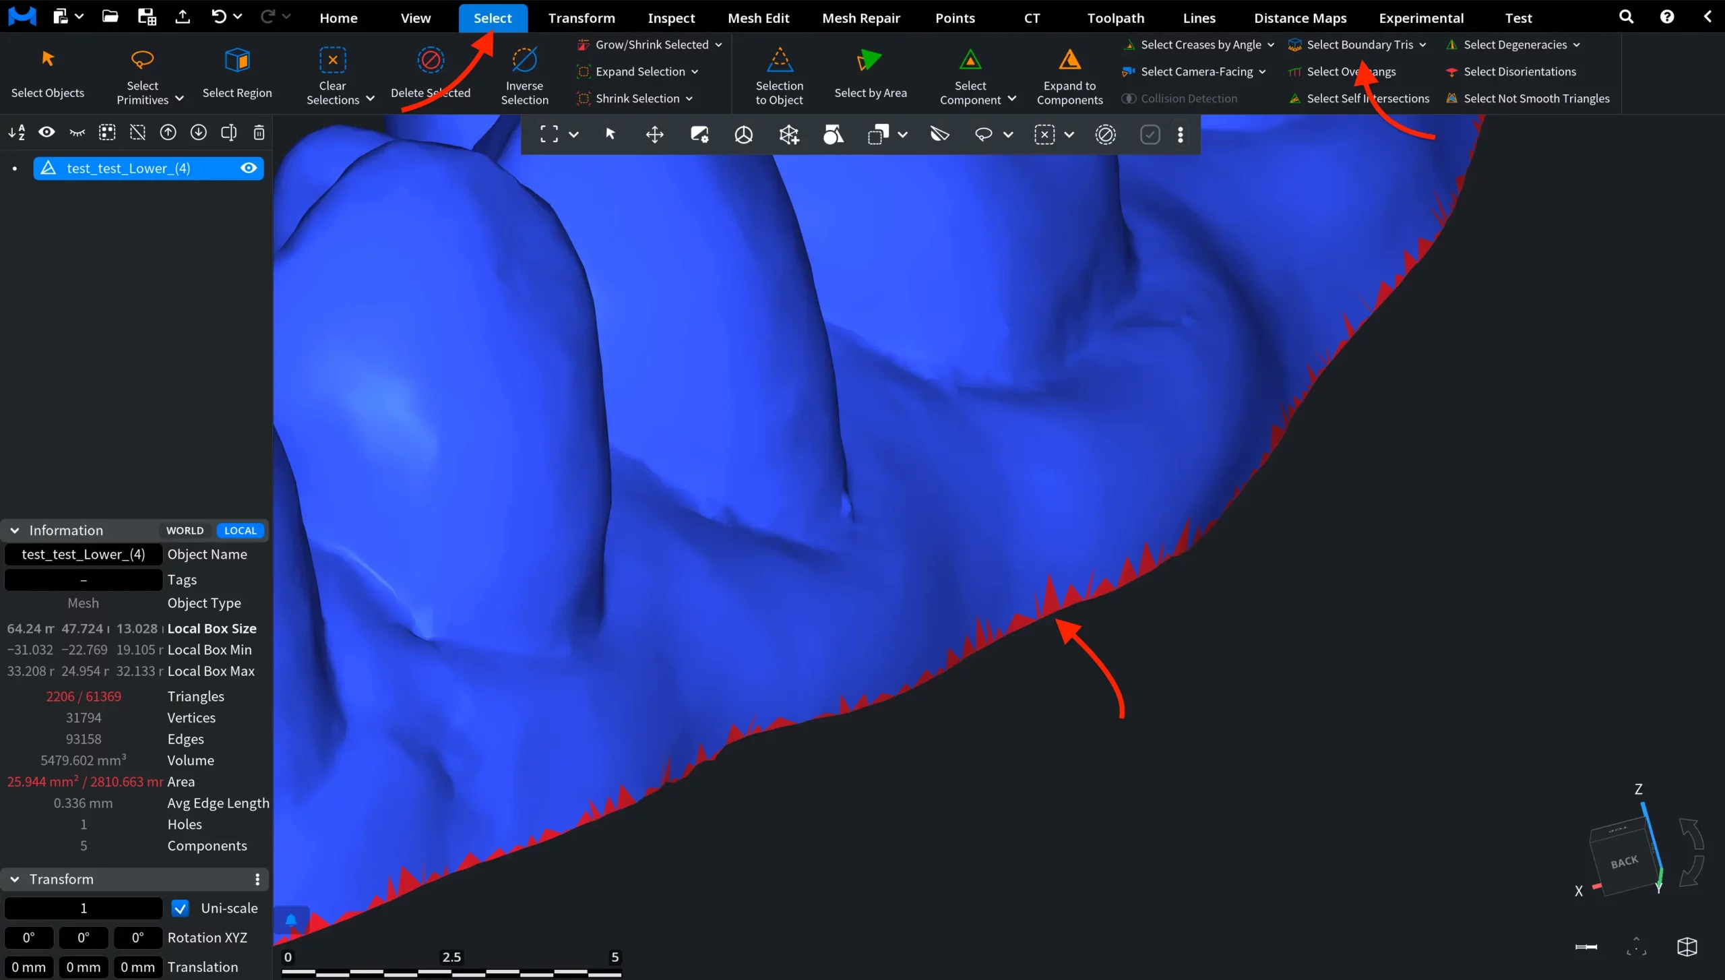1725x980 pixels.
Task: Open the Inspect menu
Action: point(670,18)
